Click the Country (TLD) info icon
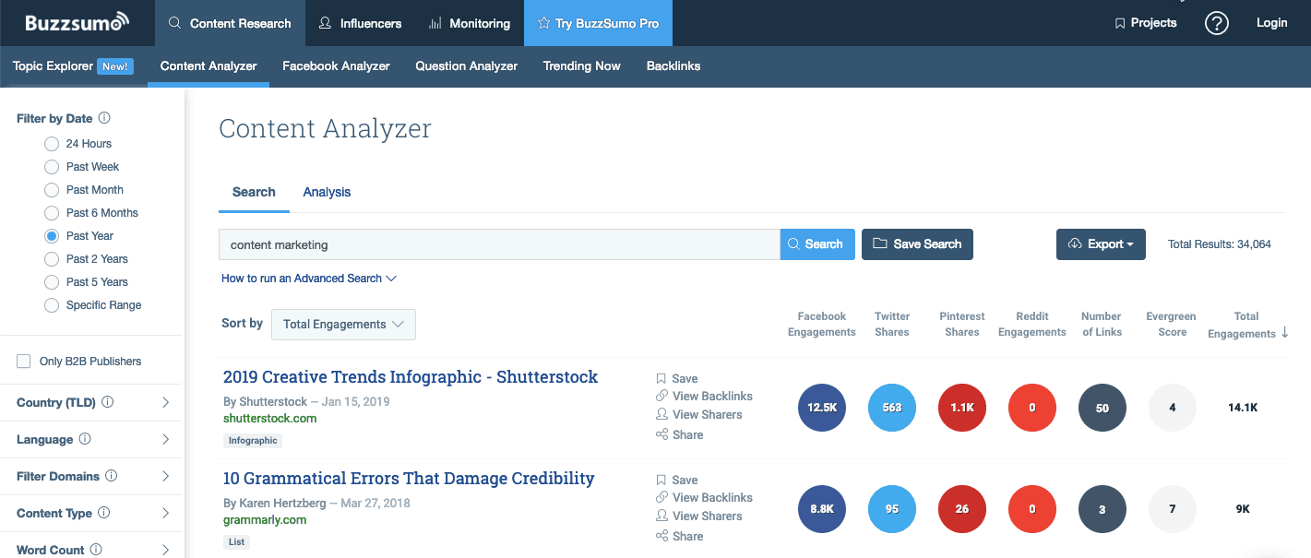1311x558 pixels. pos(108,402)
